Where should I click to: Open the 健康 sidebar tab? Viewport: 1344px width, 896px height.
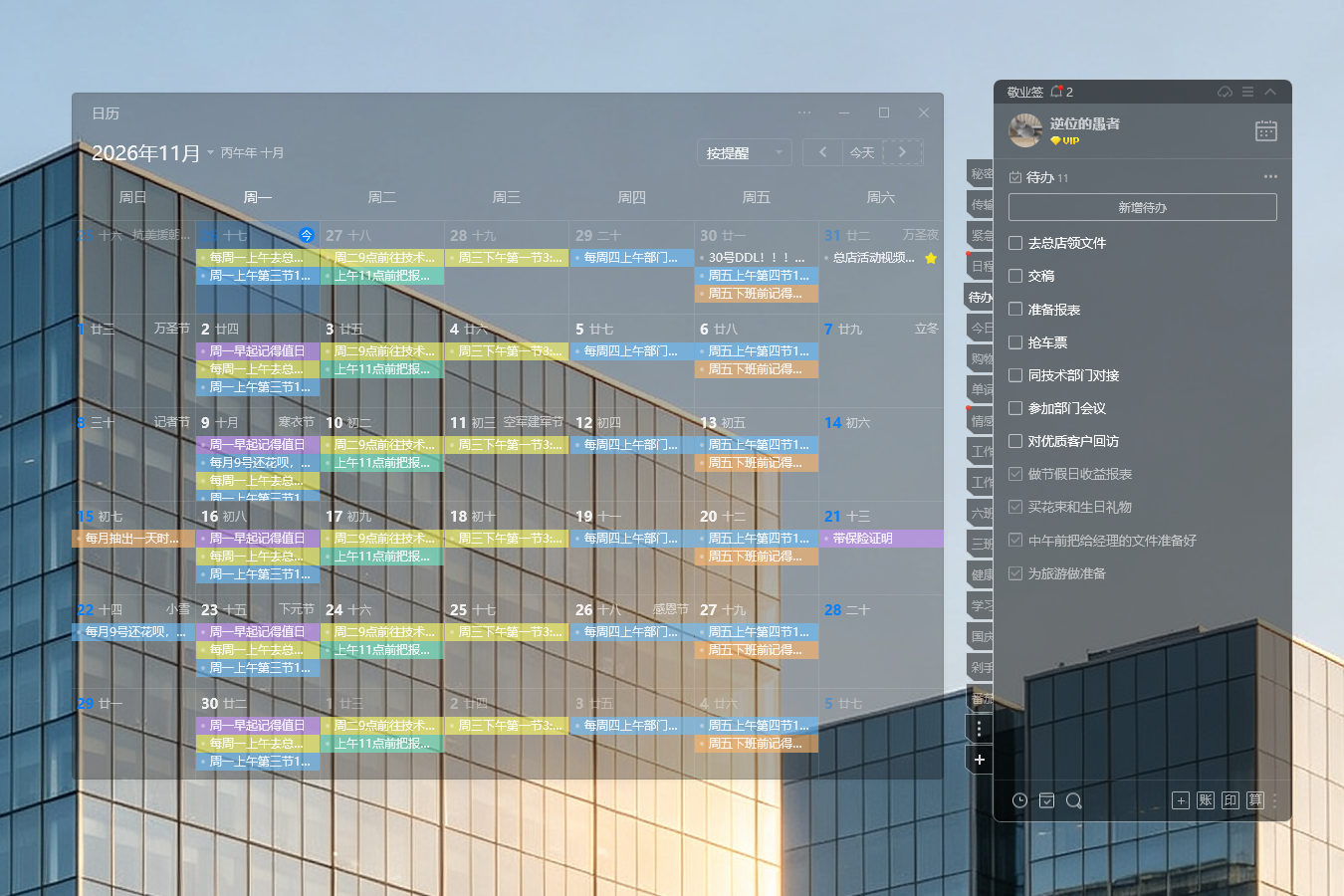tap(980, 574)
